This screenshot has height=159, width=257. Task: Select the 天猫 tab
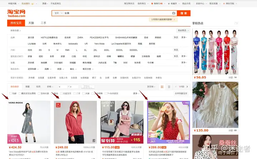tap(31, 23)
